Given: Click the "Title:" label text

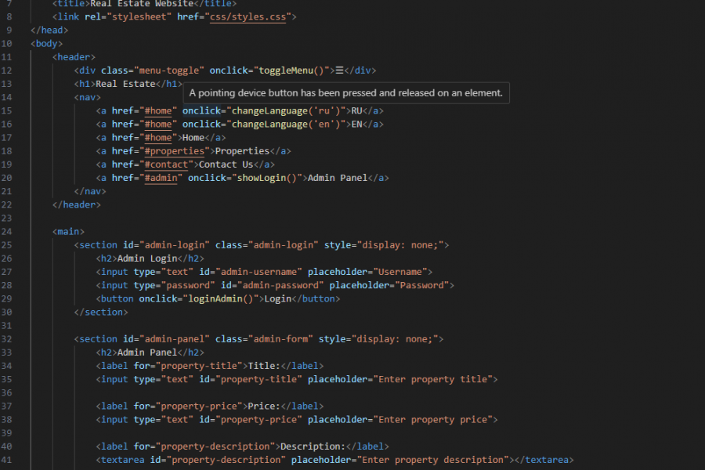Looking at the screenshot, I should click(265, 366).
